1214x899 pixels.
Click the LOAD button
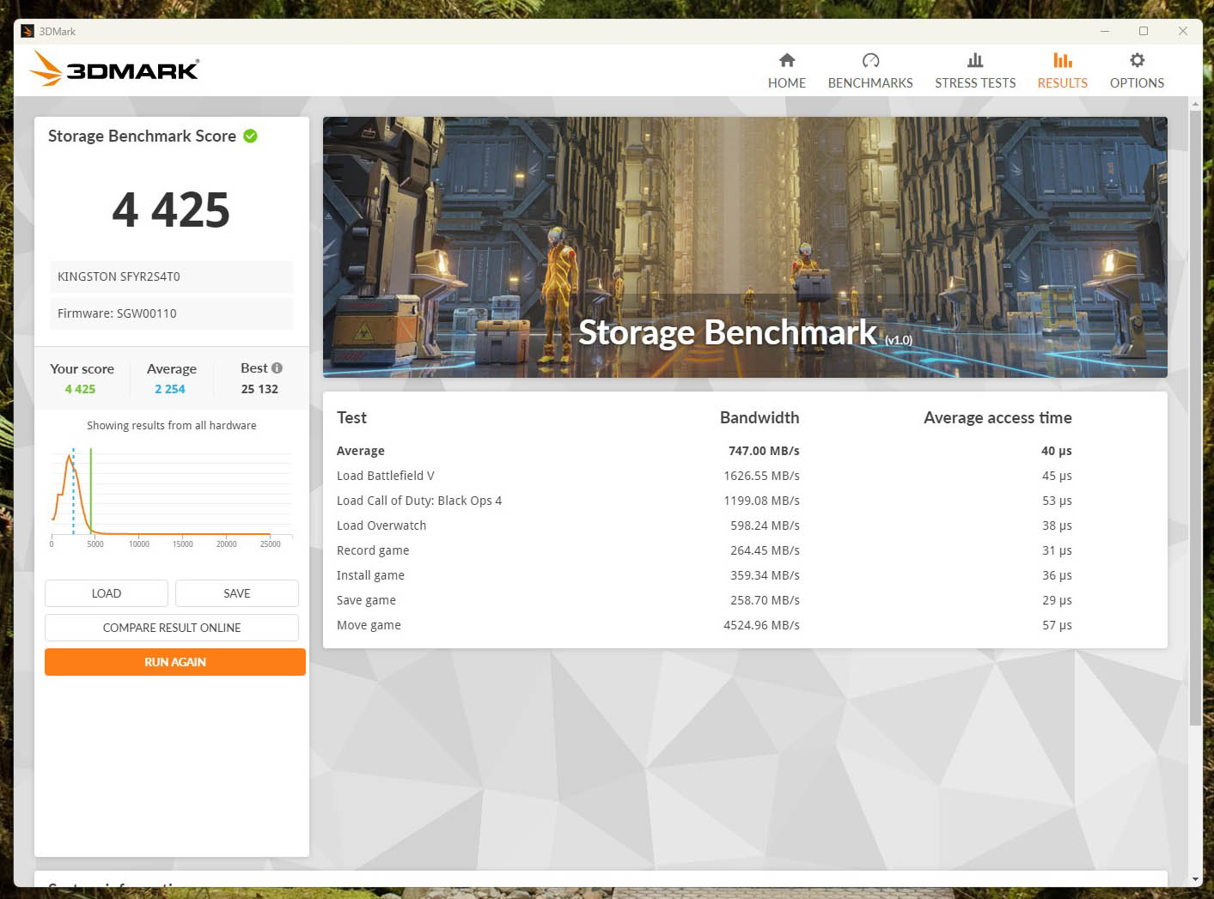[x=107, y=593]
